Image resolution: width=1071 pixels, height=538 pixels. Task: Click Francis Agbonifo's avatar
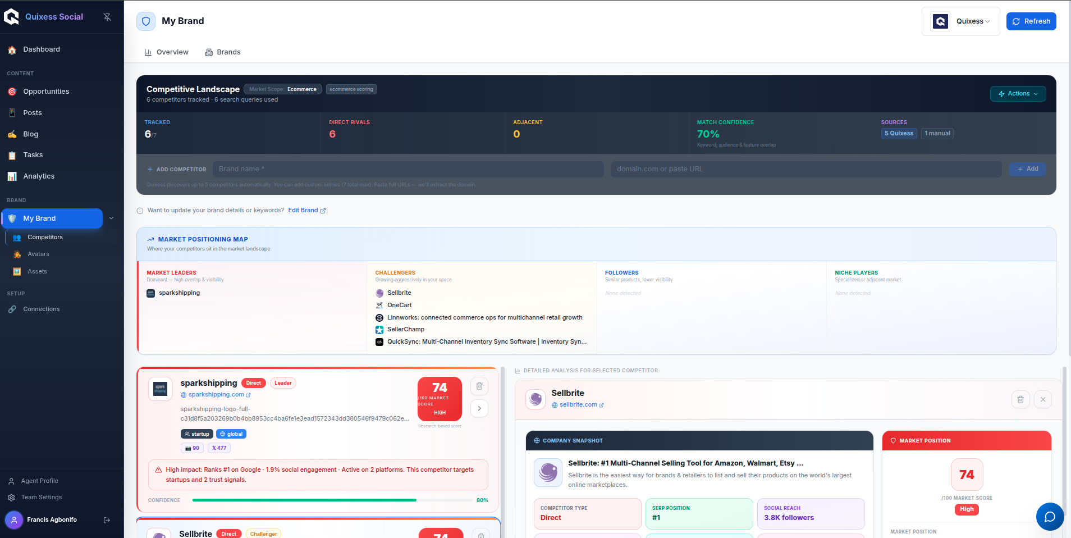pyautogui.click(x=14, y=520)
